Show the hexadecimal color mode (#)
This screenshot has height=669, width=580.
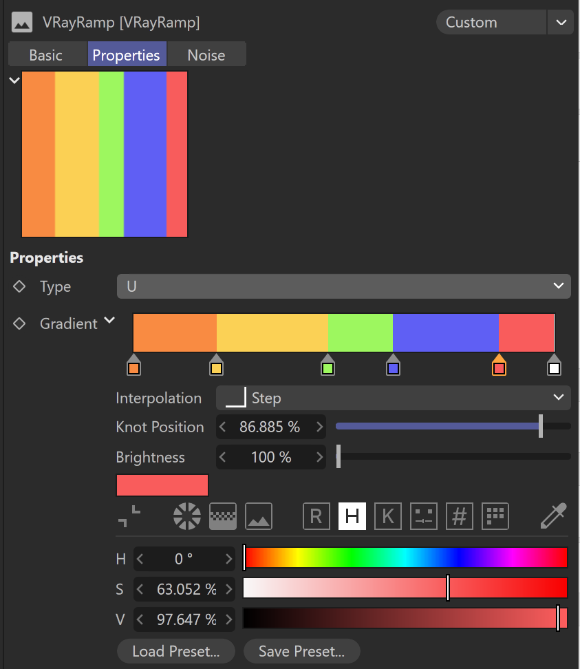[460, 516]
